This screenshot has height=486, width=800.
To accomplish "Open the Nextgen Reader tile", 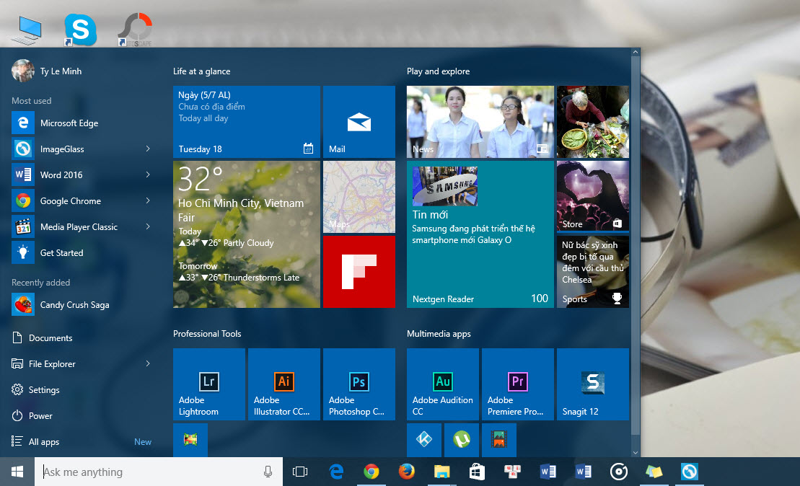I will [x=480, y=234].
